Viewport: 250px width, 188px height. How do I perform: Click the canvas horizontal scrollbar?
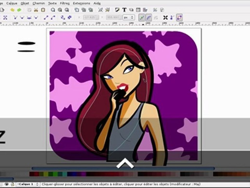(123, 168)
